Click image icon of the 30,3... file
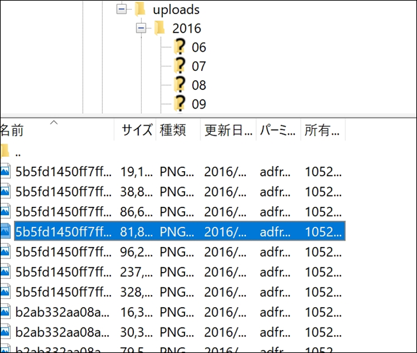 pyautogui.click(x=5, y=331)
